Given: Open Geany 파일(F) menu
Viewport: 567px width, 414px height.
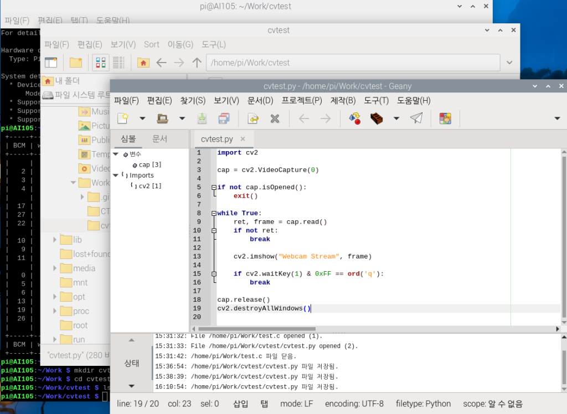Looking at the screenshot, I should (x=126, y=101).
